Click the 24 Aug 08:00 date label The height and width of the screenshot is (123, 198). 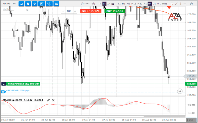click(169, 120)
